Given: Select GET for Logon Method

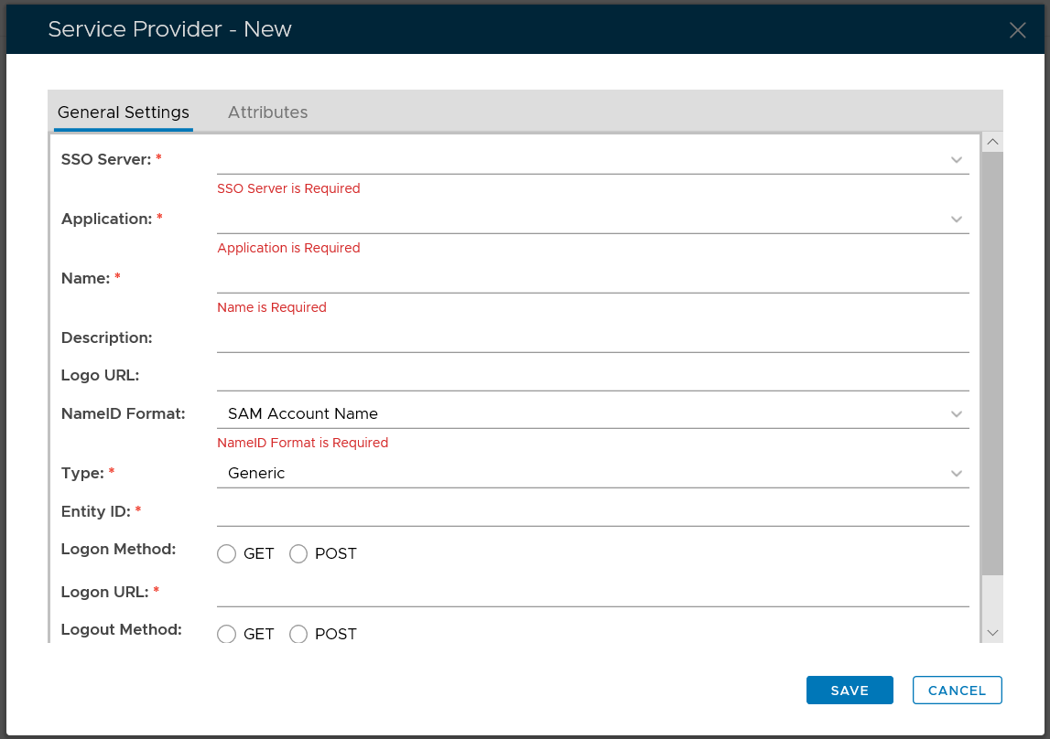Looking at the screenshot, I should pyautogui.click(x=227, y=554).
